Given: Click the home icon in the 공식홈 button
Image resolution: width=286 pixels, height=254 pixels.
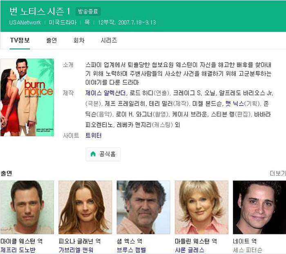Looking at the screenshot, I should tap(93, 154).
